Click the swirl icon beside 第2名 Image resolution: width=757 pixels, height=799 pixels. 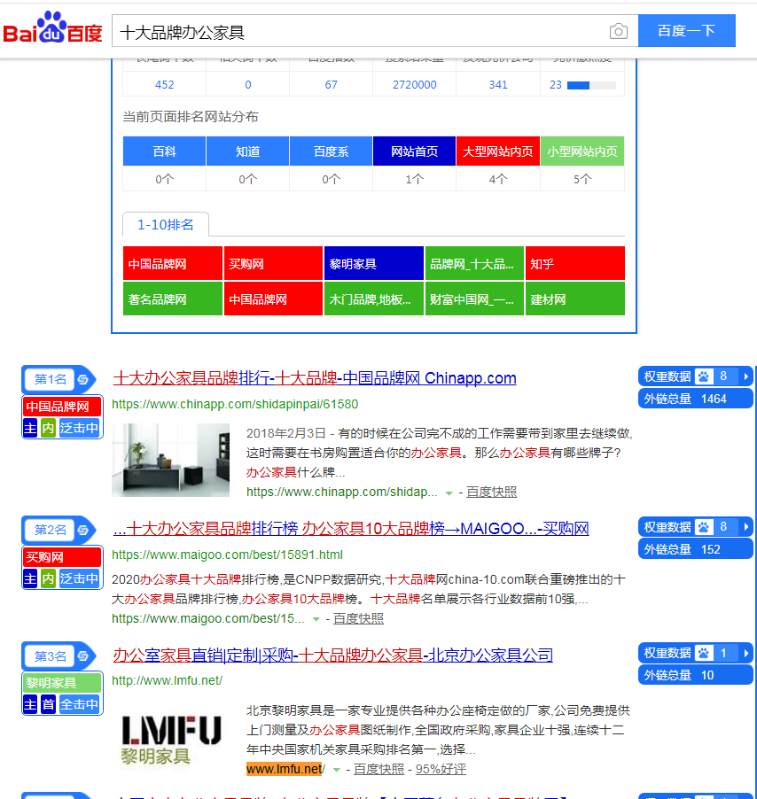pos(83,530)
